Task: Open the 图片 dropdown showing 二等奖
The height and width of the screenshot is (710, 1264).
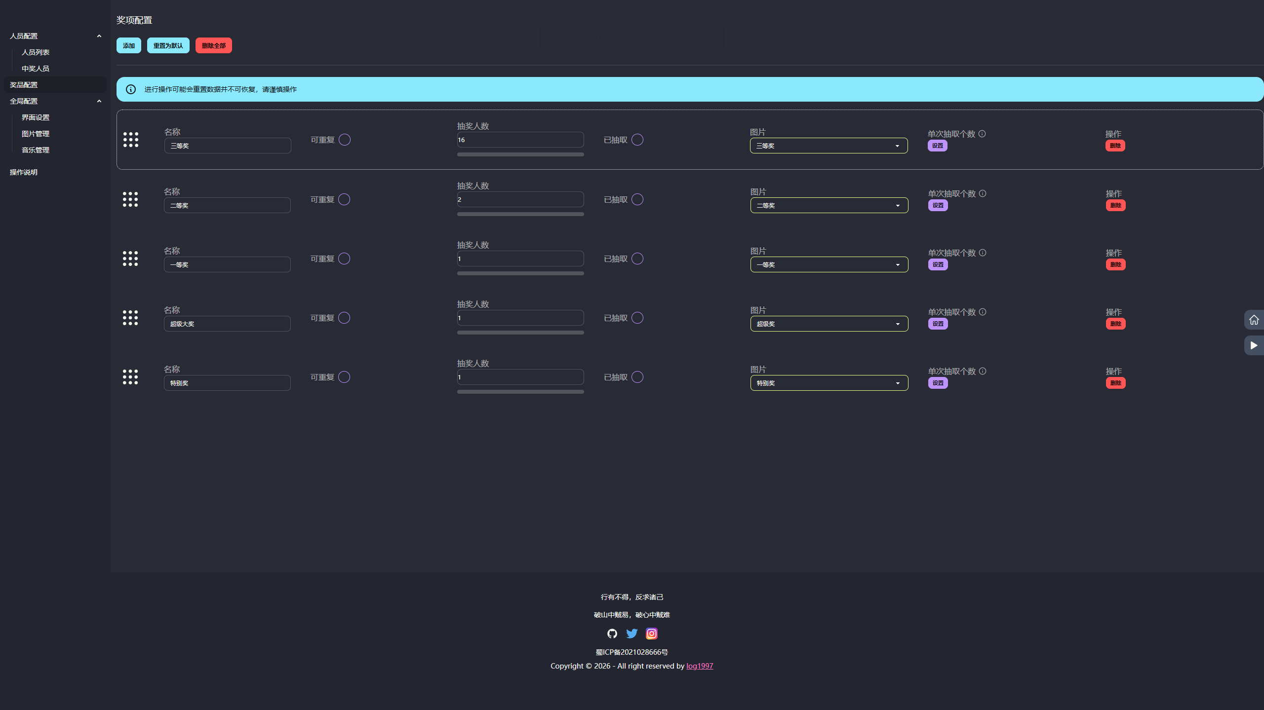Action: (829, 205)
